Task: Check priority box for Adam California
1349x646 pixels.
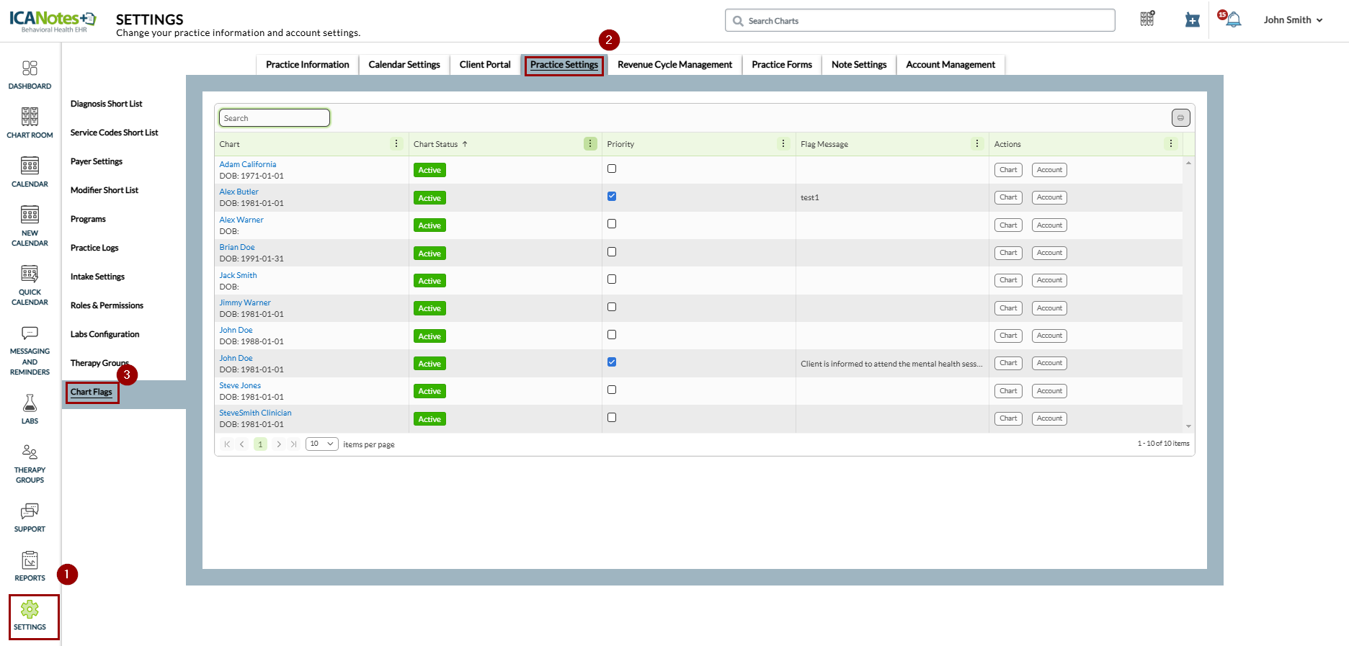Action: pyautogui.click(x=612, y=169)
